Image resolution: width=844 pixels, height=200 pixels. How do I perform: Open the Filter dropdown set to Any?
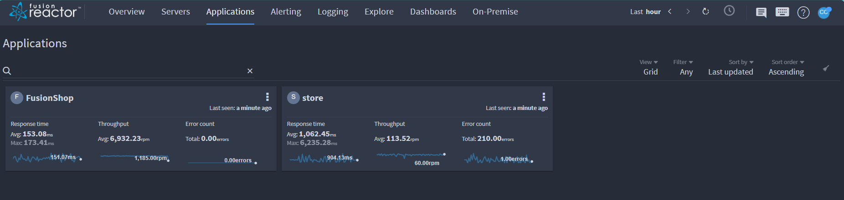point(683,67)
